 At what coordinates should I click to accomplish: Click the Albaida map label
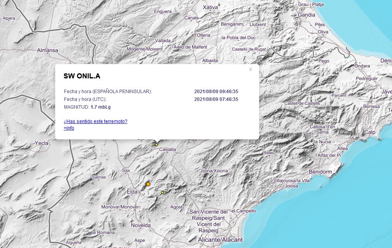tap(210, 61)
